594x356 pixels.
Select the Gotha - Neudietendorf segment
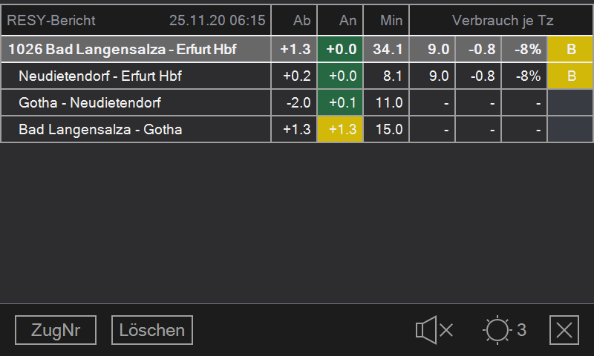click(x=296, y=102)
